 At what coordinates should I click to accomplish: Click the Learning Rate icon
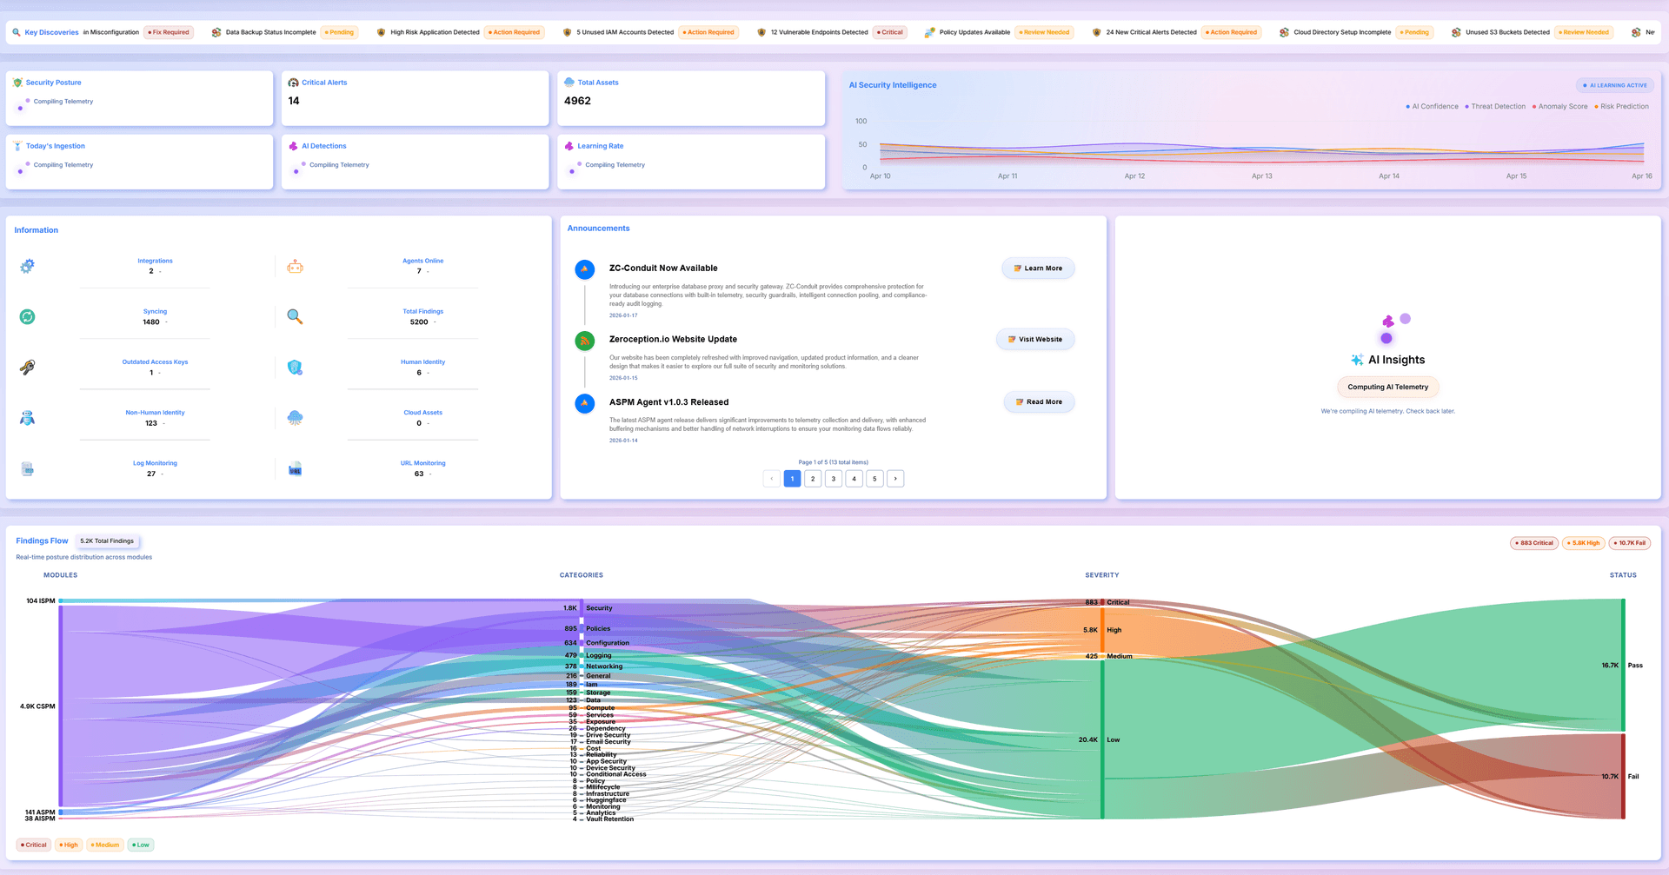tap(569, 146)
